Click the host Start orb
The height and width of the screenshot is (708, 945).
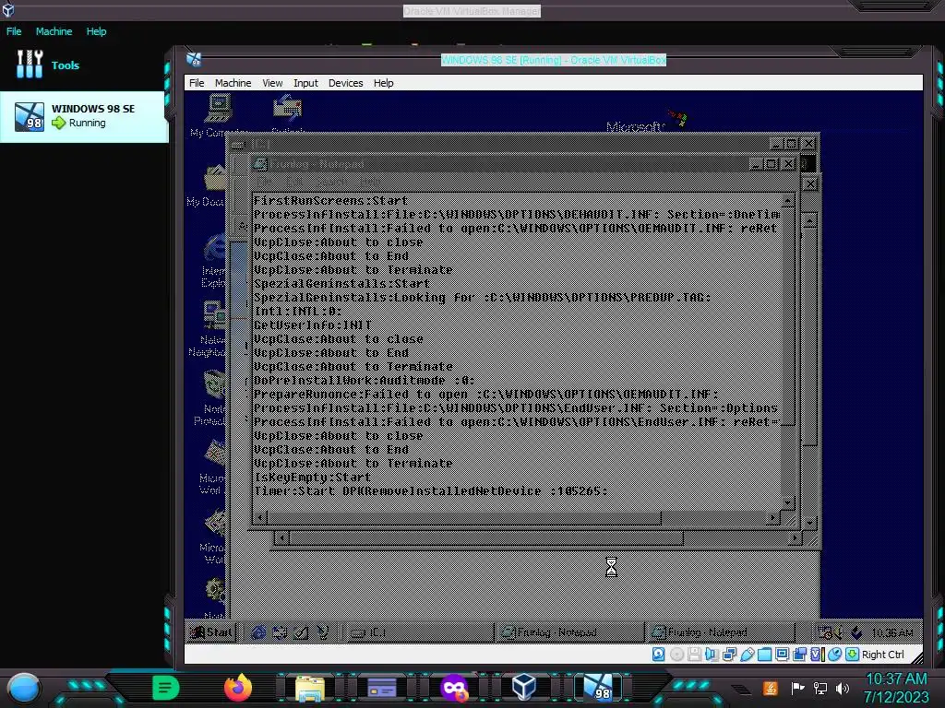23,688
